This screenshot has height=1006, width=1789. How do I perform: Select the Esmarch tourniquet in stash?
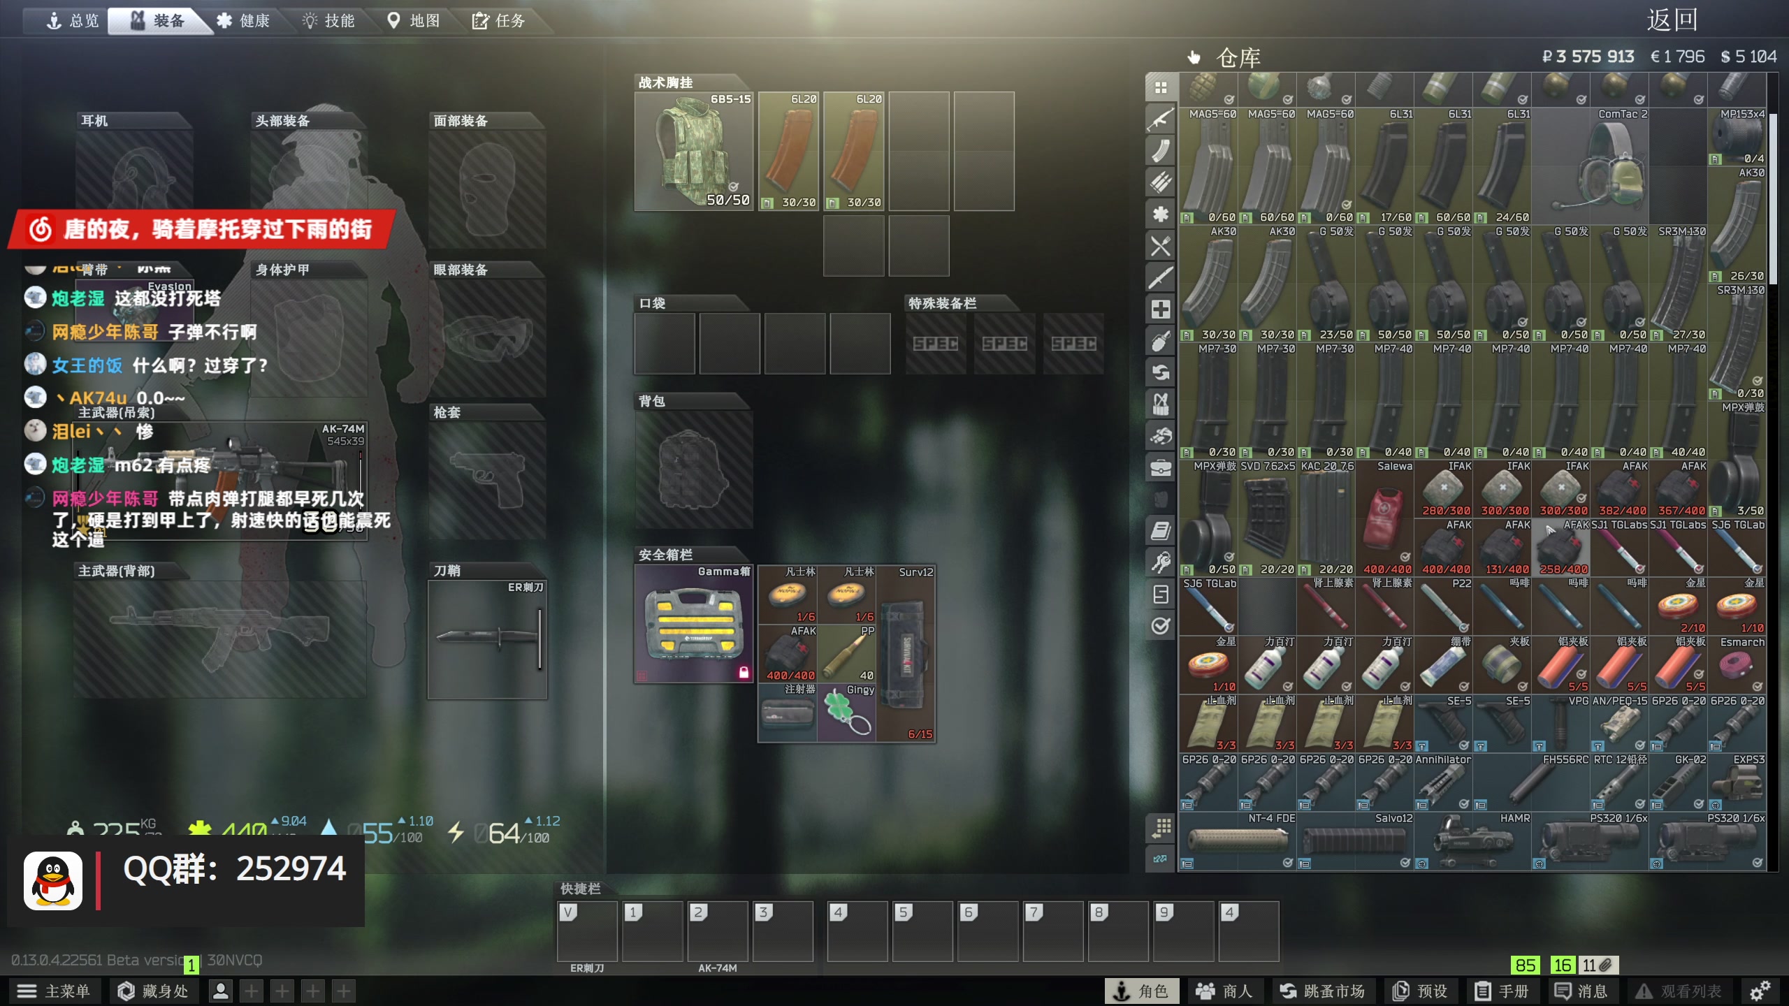(x=1737, y=665)
